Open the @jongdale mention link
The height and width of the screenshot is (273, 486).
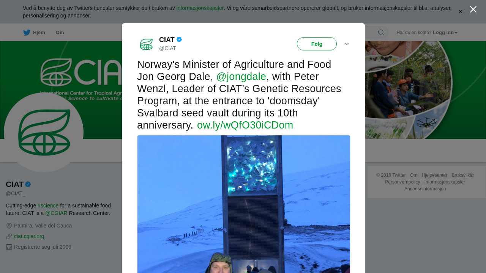[241, 77]
